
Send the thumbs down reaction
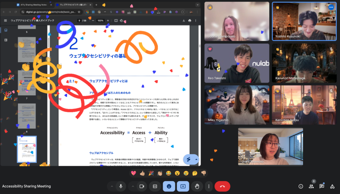point(204,173)
